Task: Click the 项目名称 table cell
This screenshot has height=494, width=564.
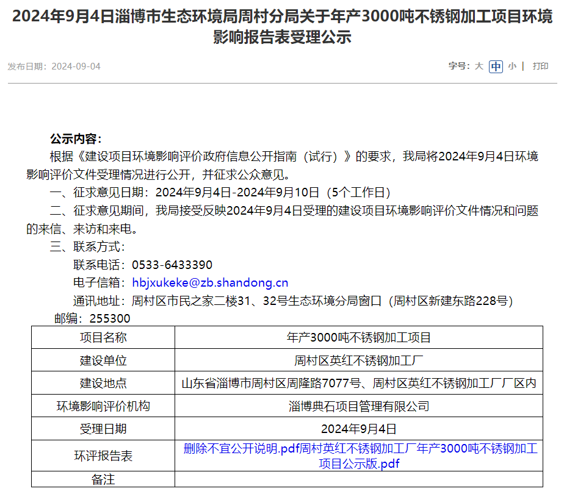Action: coord(103,337)
